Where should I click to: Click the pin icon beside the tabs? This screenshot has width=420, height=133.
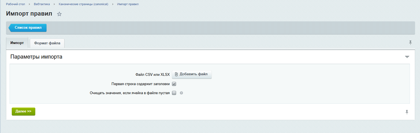coord(410,42)
